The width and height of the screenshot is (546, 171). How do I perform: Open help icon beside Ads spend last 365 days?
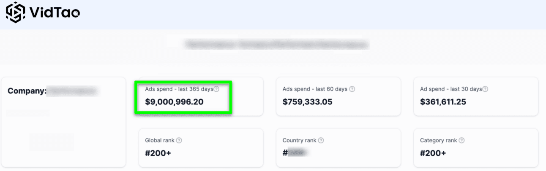click(x=216, y=89)
